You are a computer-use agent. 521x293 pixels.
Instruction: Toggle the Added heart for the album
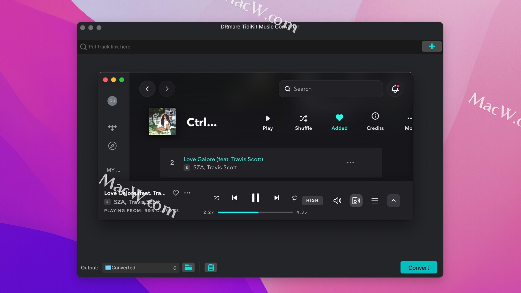(x=339, y=123)
